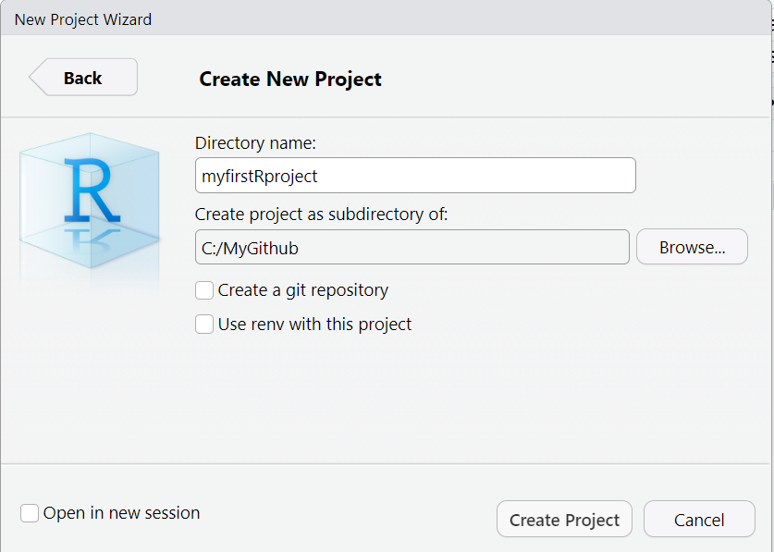Click the C:/MyGithub subdirectory path field
Screen dimensions: 774x552
pos(412,247)
